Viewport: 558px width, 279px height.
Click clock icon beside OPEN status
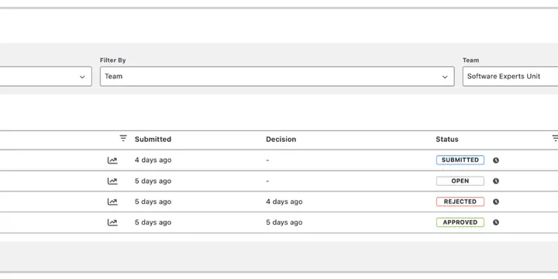coord(496,181)
